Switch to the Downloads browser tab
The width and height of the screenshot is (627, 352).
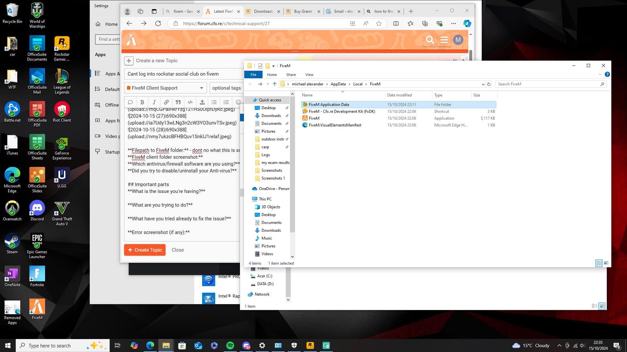click(263, 11)
